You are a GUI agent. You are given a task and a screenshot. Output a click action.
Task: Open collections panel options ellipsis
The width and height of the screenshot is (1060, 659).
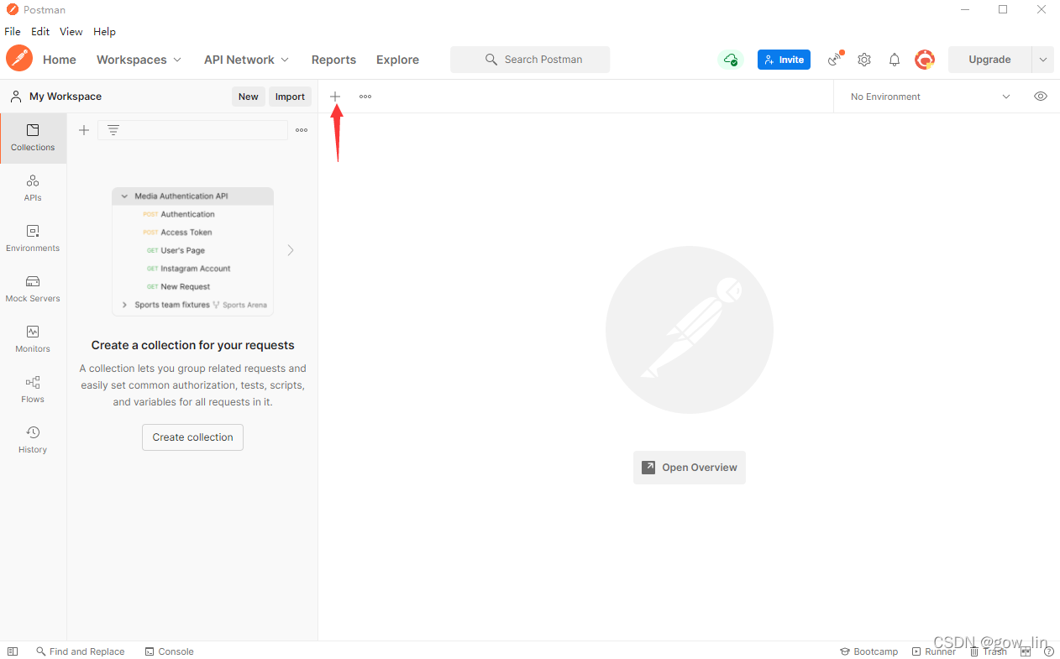tap(302, 130)
